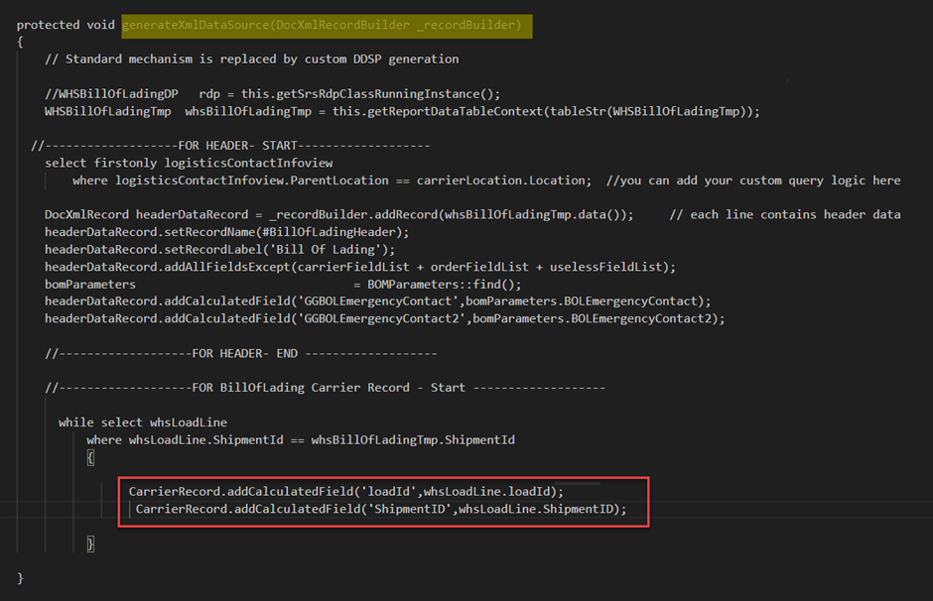Click the 'FOR HEADER- START' comment line
This screenshot has width=933, height=601.
point(230,146)
